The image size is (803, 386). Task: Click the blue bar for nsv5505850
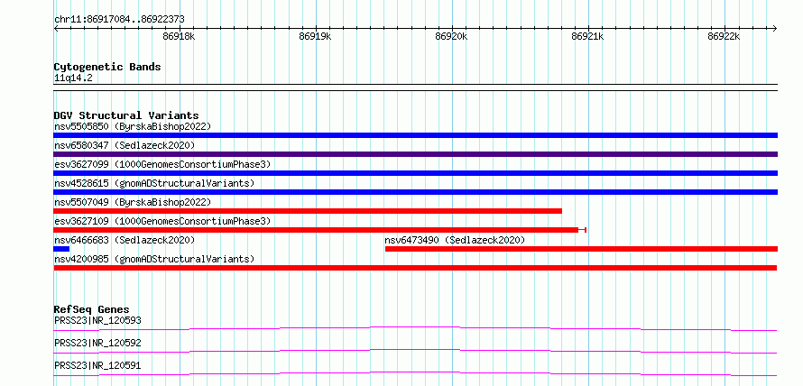(x=415, y=135)
